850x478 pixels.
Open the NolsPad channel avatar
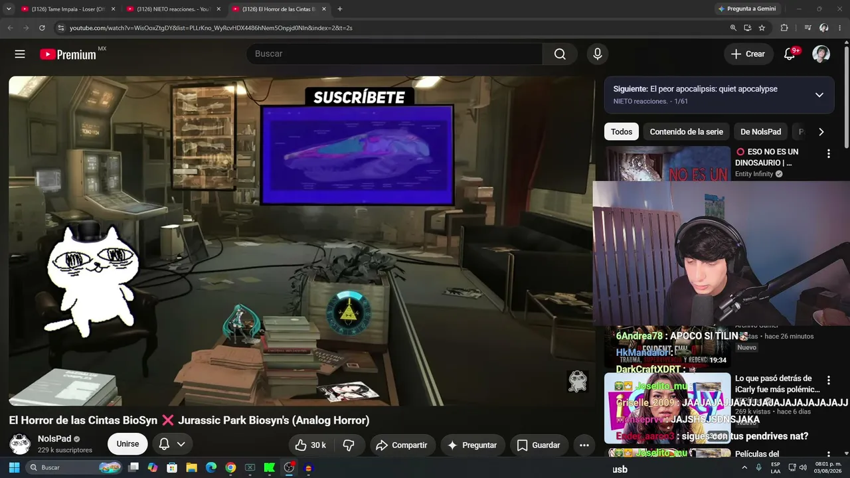(x=20, y=444)
